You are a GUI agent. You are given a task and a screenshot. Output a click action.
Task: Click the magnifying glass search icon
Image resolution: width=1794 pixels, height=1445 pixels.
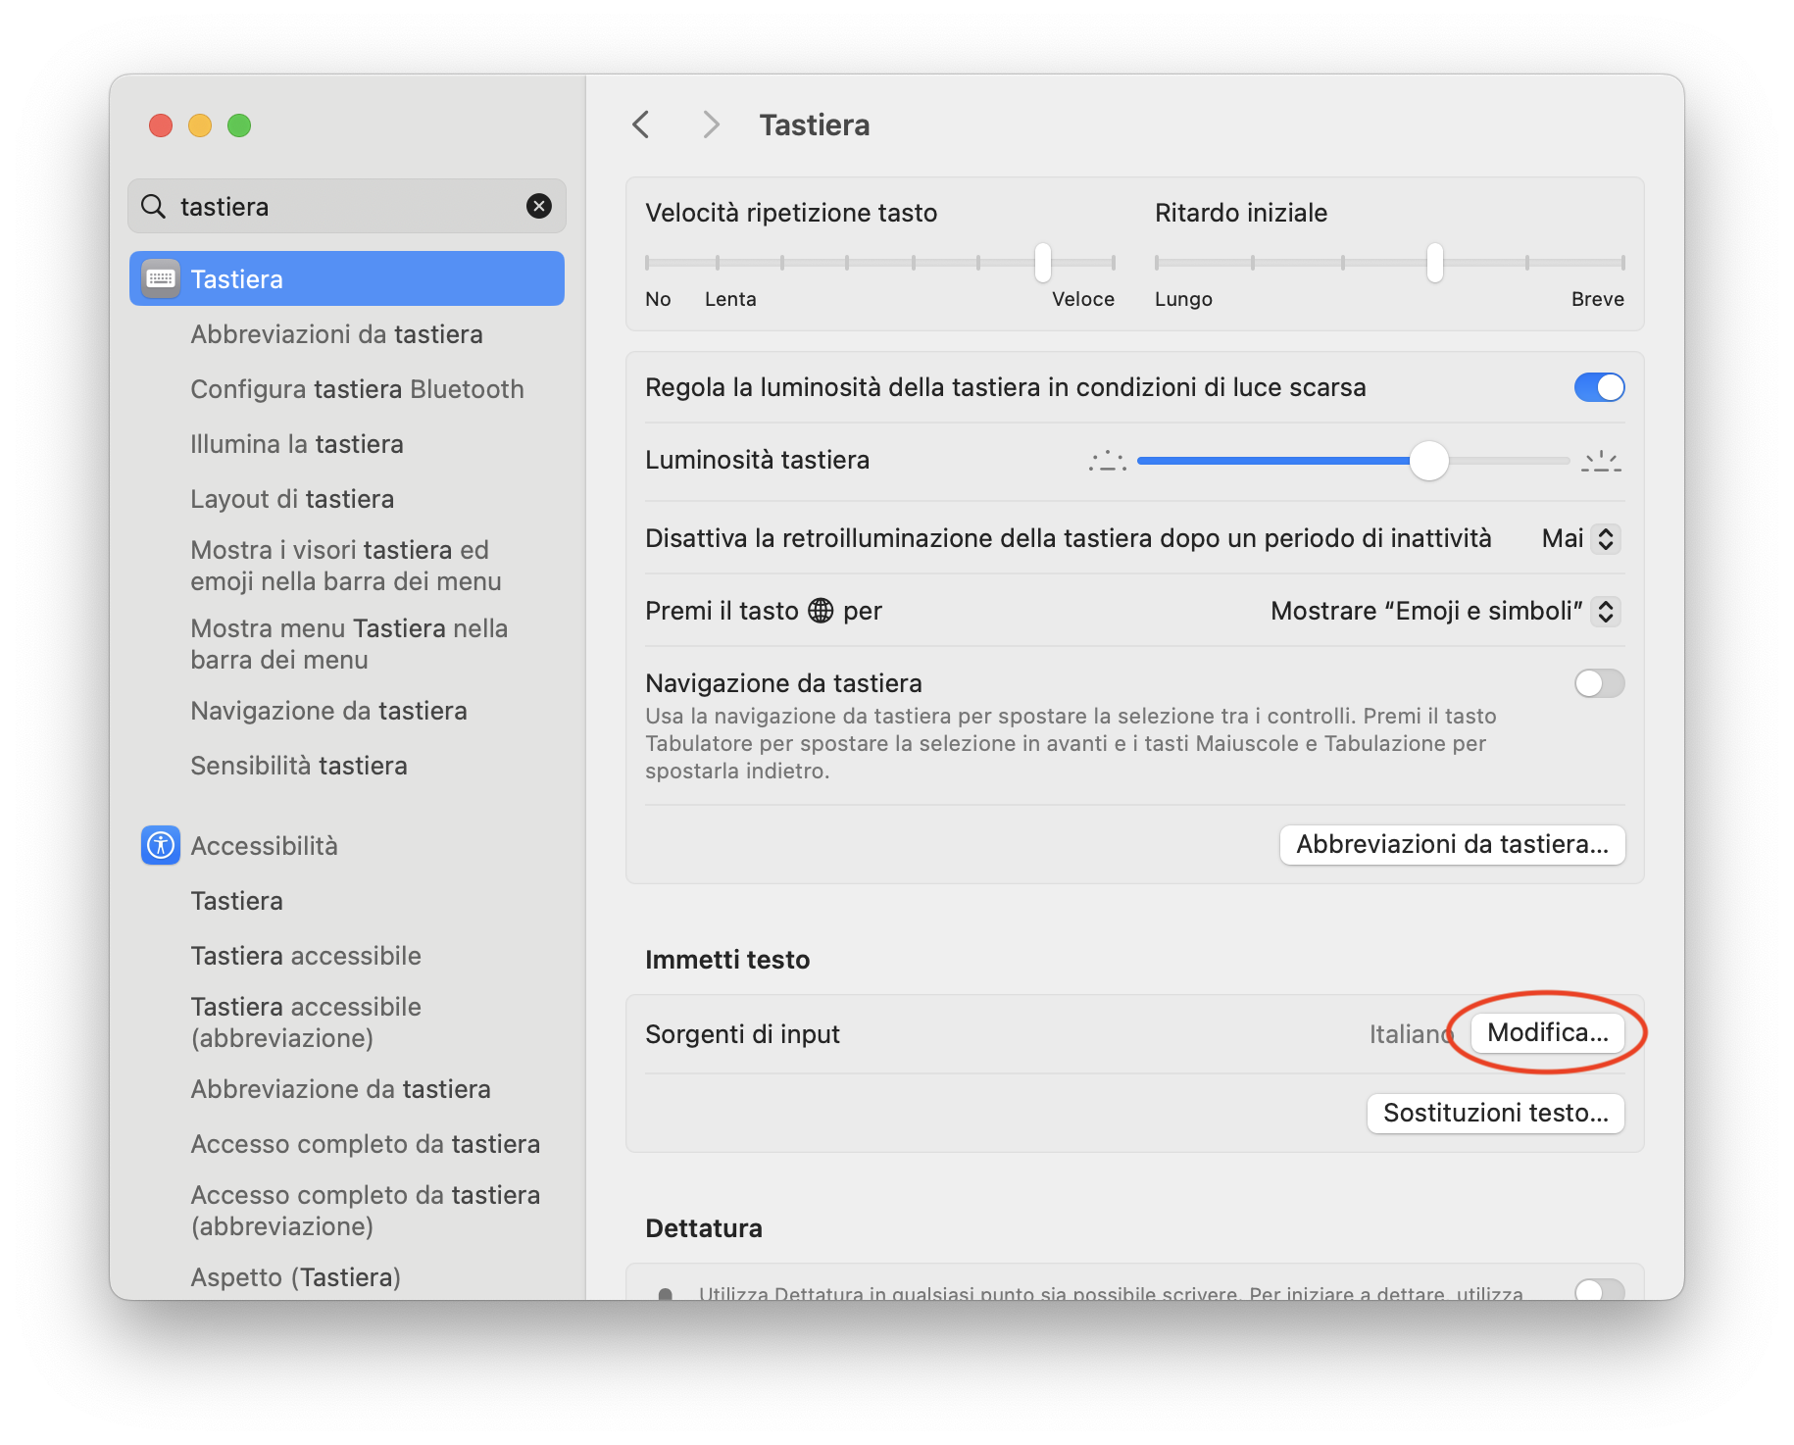pos(154,206)
